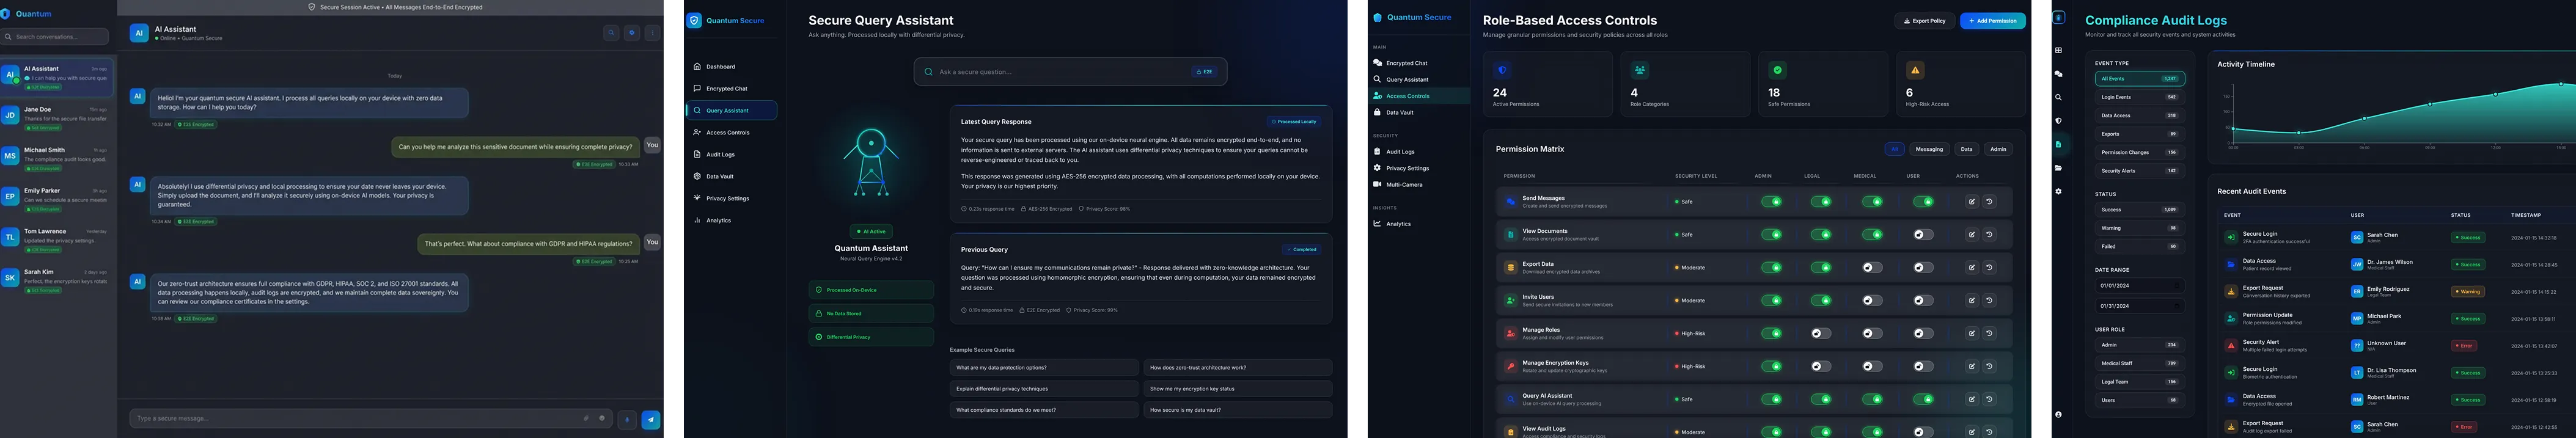Click the 'Type a secure message' input field

point(370,419)
